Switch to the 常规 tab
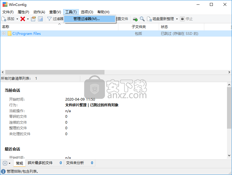The image size is (232, 175). tap(19, 163)
